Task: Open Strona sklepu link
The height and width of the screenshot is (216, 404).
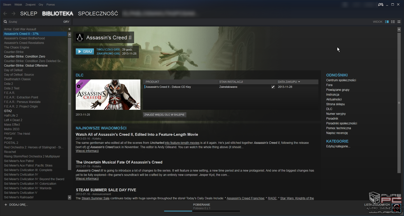Action: click(336, 104)
